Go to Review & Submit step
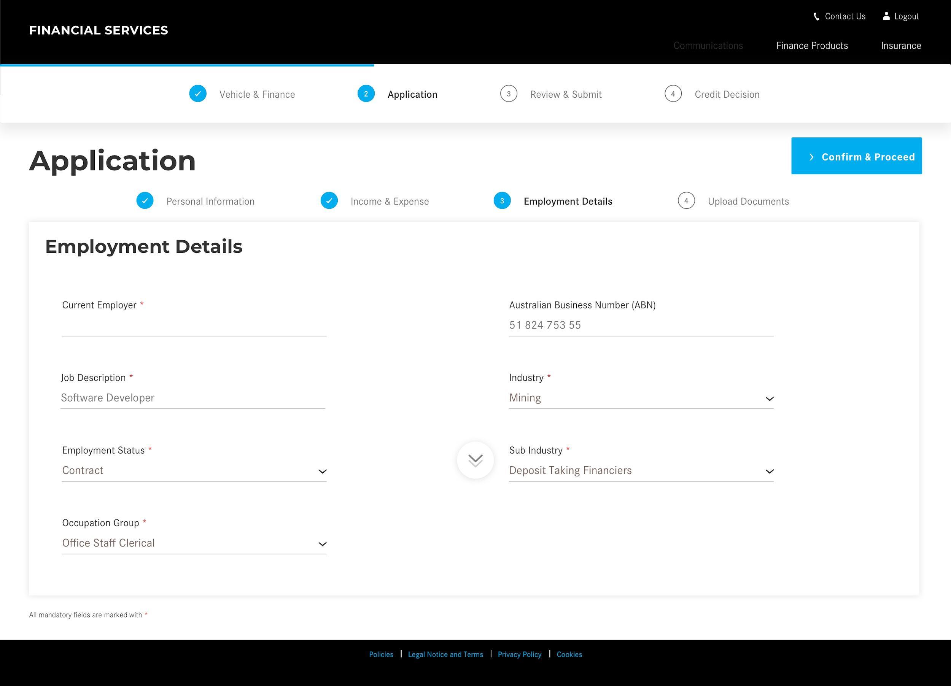Screen dimensions: 951x686 566,95
